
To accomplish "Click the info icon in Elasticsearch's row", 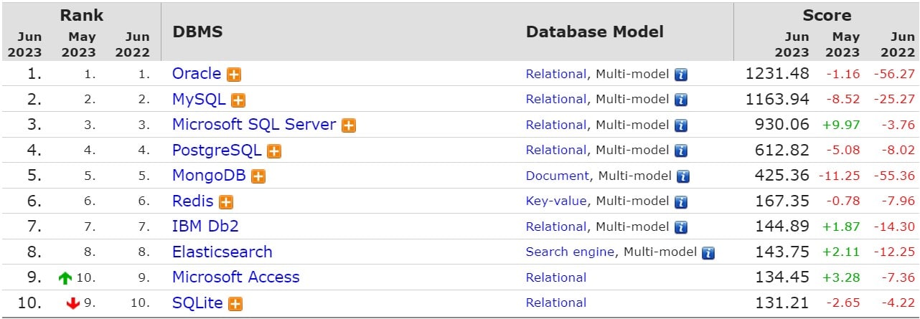I will pyautogui.click(x=708, y=252).
